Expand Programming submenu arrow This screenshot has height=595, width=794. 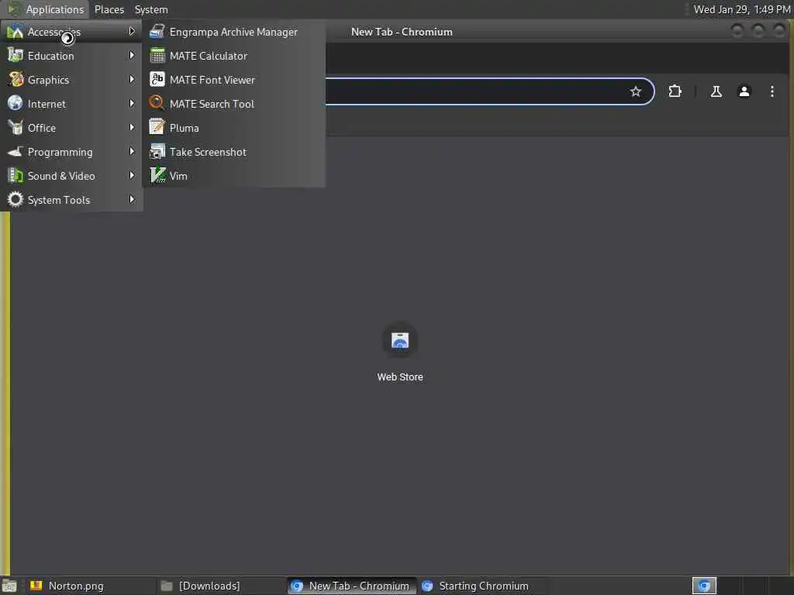[132, 151]
